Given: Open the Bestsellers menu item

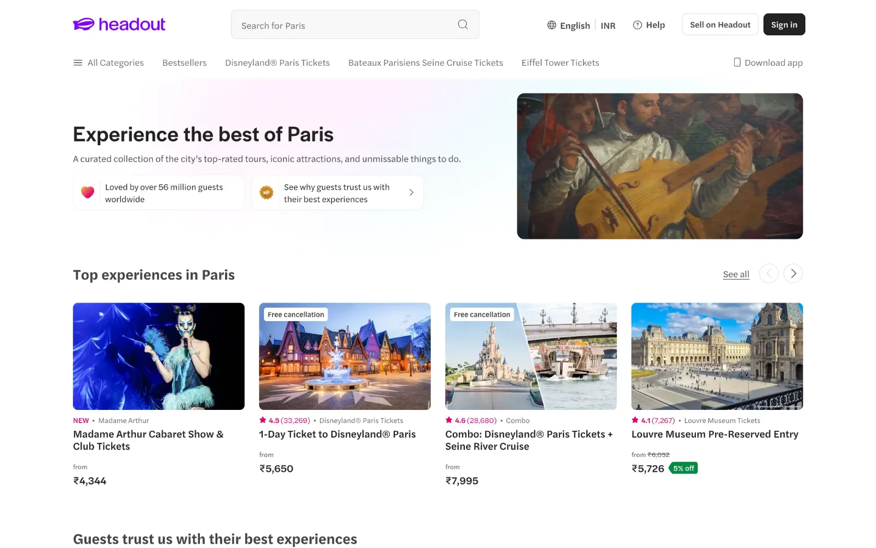Looking at the screenshot, I should click(x=185, y=63).
